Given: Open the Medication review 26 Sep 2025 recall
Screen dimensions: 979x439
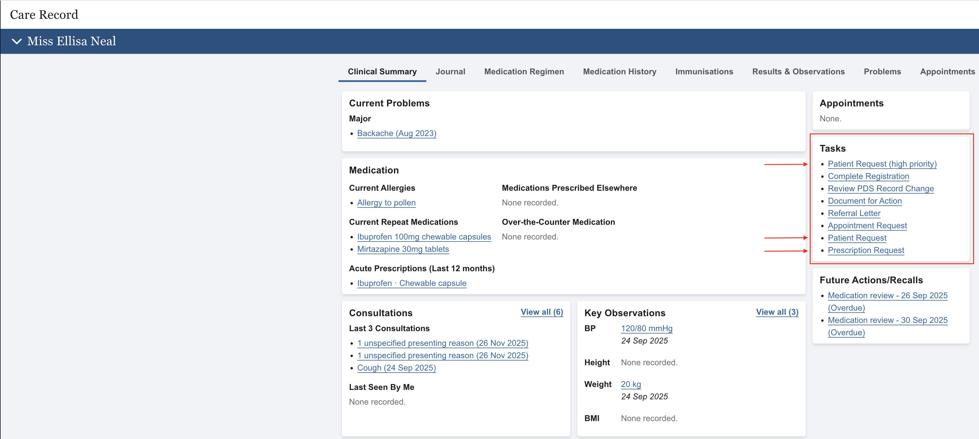Looking at the screenshot, I should [x=887, y=295].
